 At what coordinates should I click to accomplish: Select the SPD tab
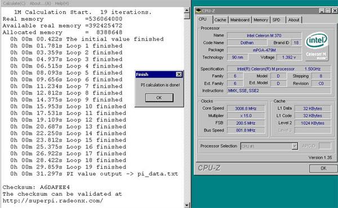pyautogui.click(x=277, y=20)
